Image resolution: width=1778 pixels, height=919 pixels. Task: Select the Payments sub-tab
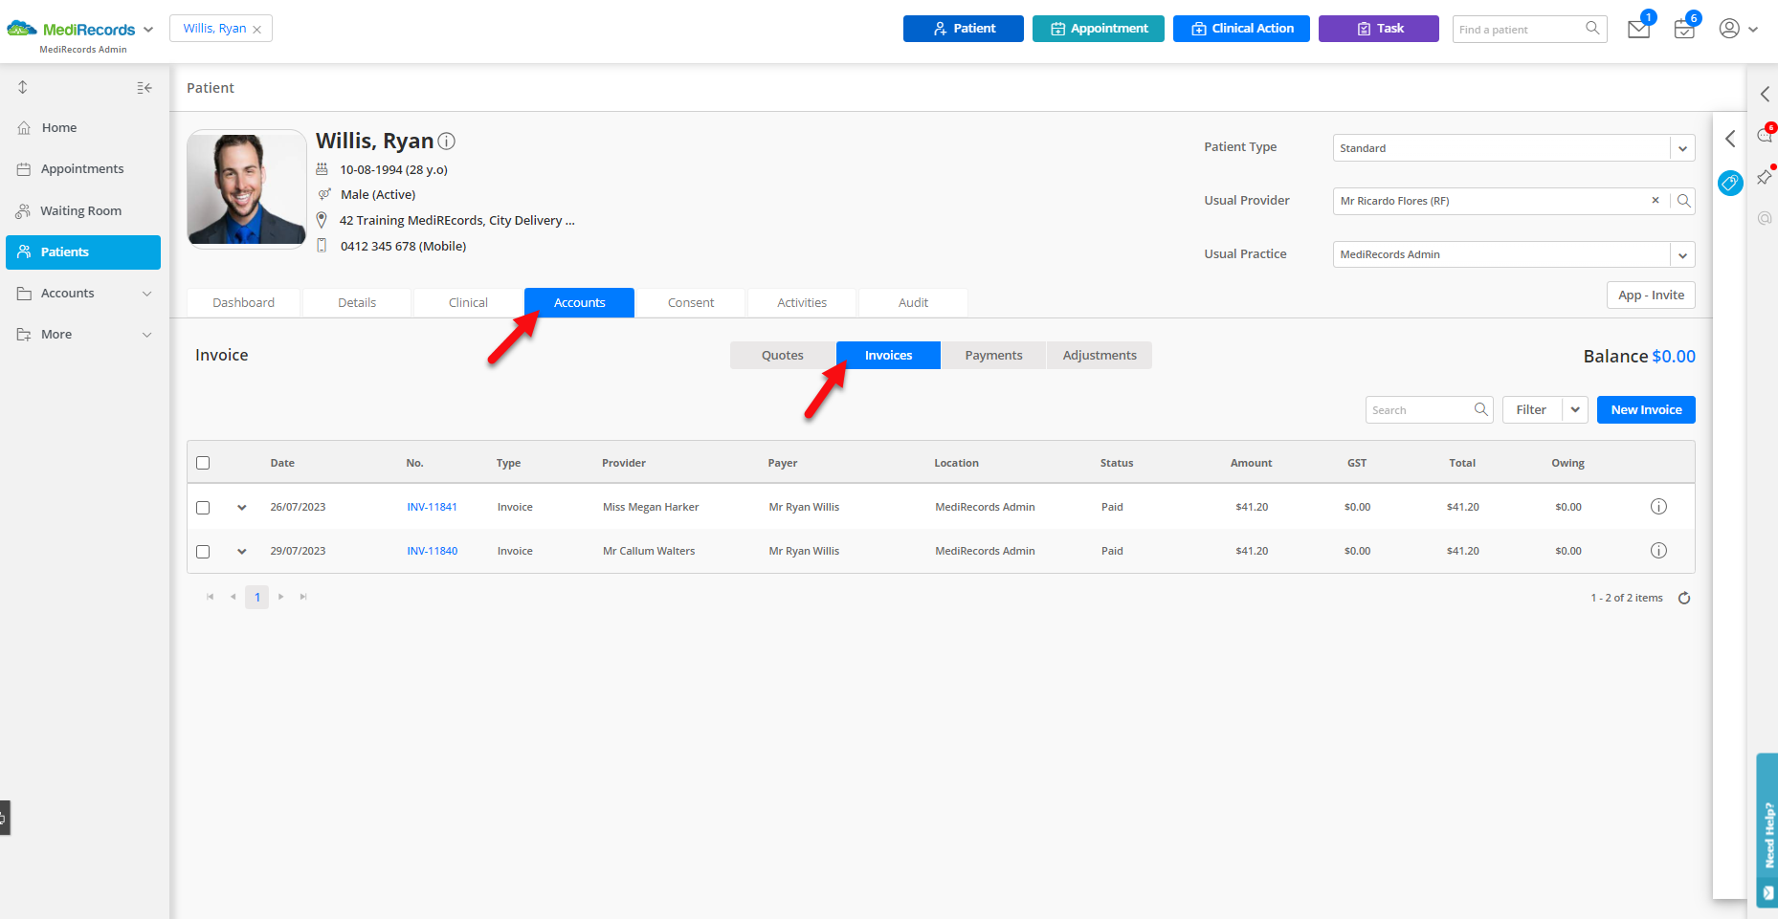[993, 355]
